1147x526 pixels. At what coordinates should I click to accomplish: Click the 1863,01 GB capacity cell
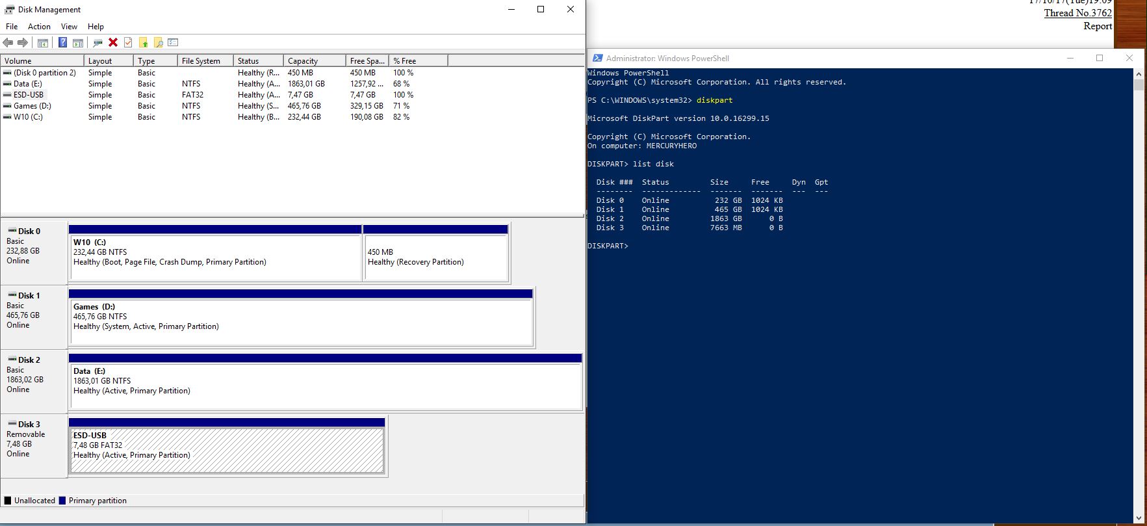(x=306, y=84)
